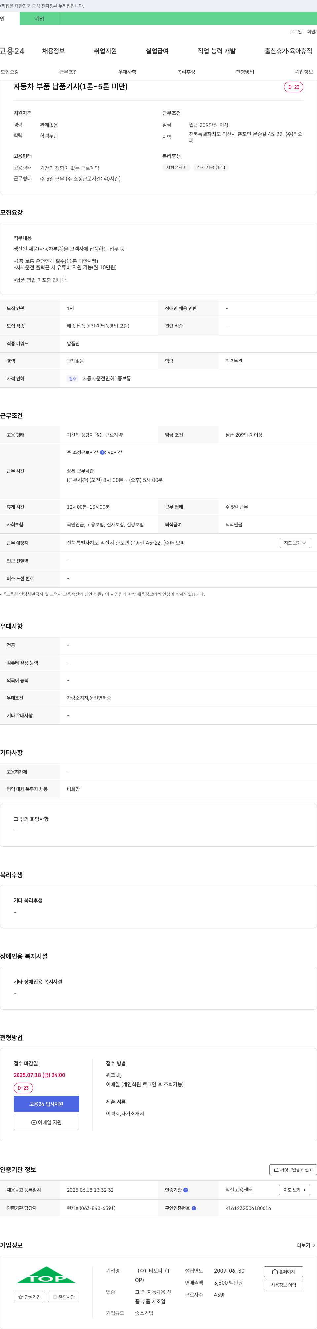Apply with 고용24 입사지원 button
Screen dimensions: 317x1329
tap(46, 1104)
